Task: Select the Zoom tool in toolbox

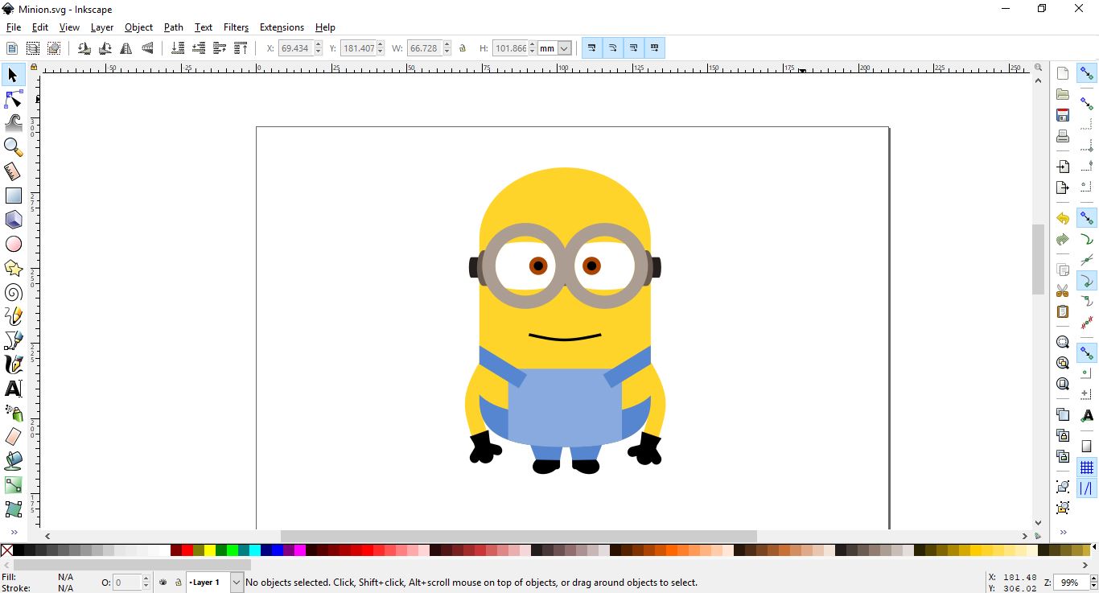Action: 14,146
